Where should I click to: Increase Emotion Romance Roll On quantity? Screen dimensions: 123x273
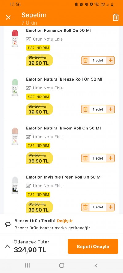(110, 61)
